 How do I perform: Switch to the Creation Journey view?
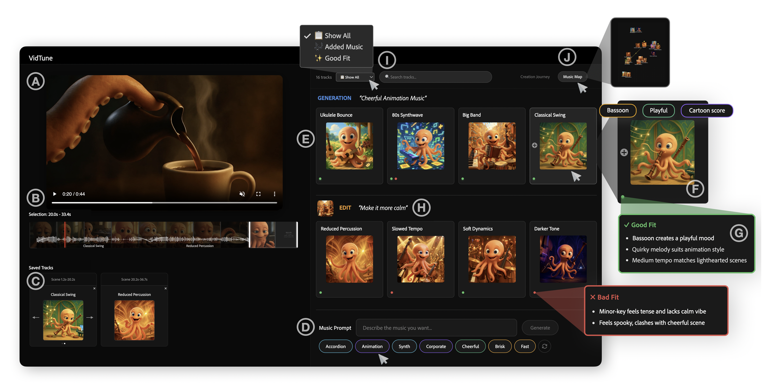click(535, 77)
